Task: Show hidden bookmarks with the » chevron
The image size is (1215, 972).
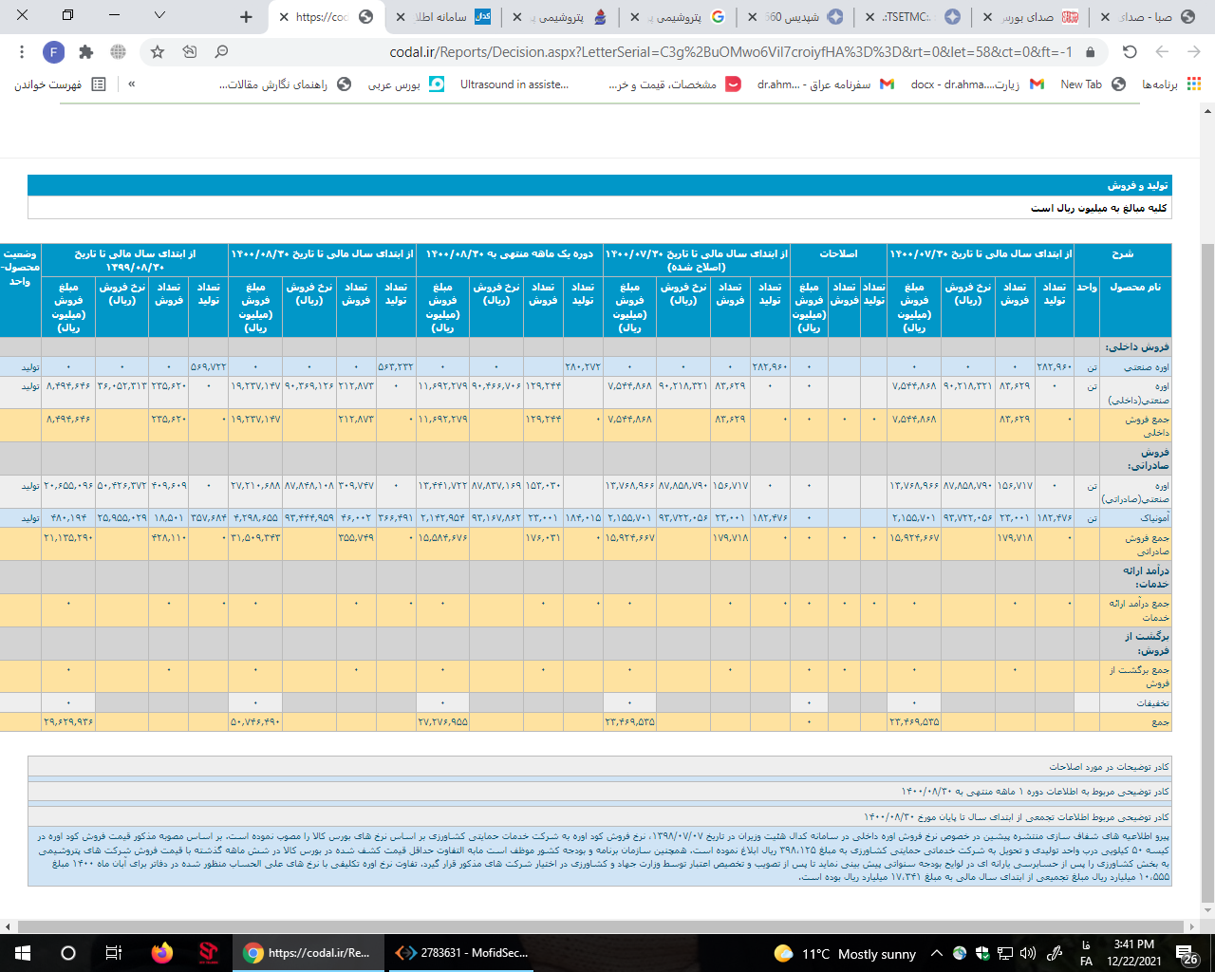Action: (x=131, y=84)
